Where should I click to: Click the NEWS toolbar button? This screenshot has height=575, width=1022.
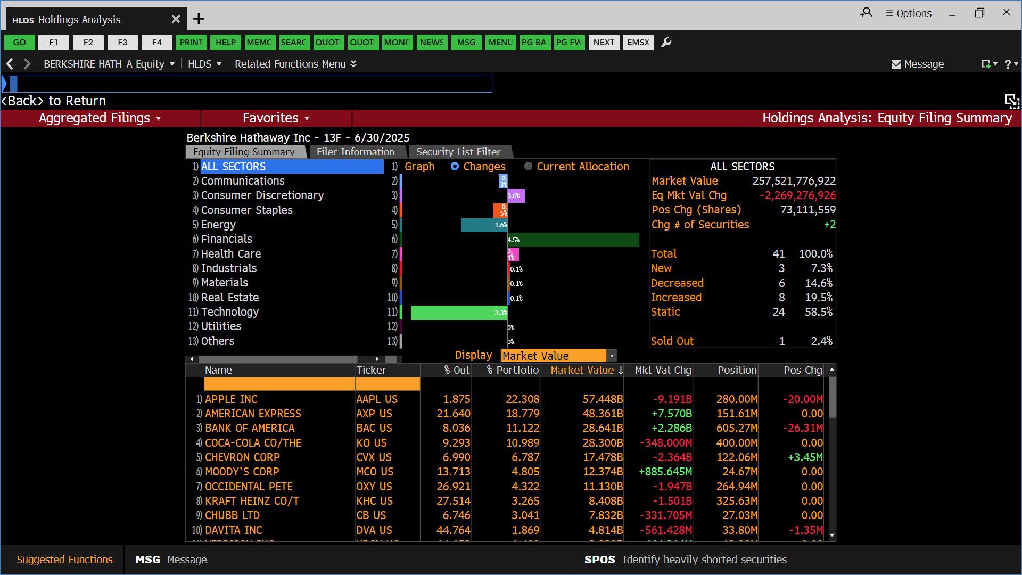(432, 43)
